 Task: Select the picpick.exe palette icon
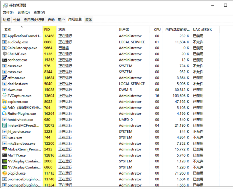tap(5, 173)
